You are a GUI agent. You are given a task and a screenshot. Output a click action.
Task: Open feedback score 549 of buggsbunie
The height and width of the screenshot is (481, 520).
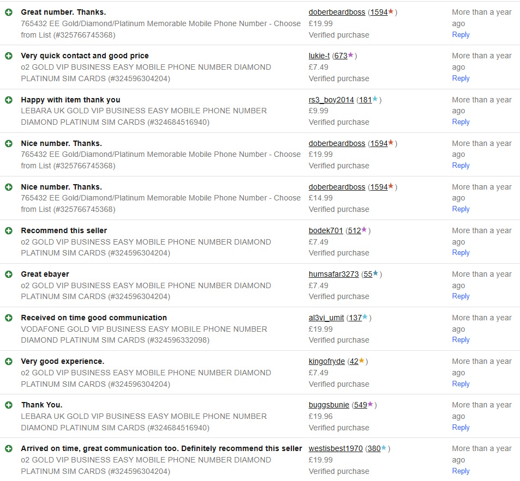coord(360,405)
